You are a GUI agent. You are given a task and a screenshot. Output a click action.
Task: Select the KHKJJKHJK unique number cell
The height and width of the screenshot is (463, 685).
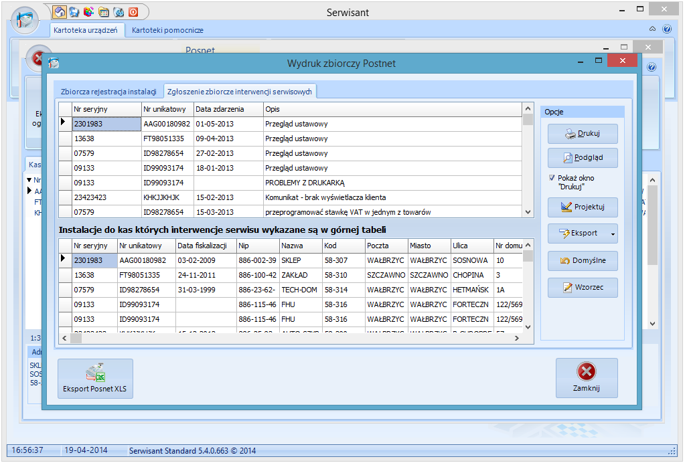pos(168,197)
